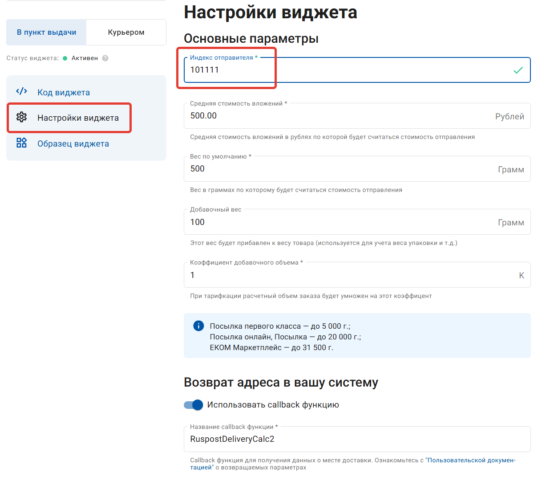554x481 pixels.
Task: Switch to the Курьером tab
Action: [126, 32]
